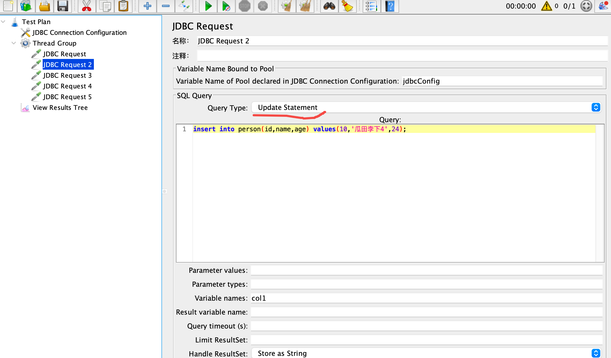Collapse the Thread Group tree node

tap(14, 43)
